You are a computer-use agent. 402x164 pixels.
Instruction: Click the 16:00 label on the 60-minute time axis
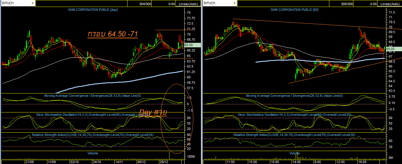pyautogui.click(x=363, y=162)
